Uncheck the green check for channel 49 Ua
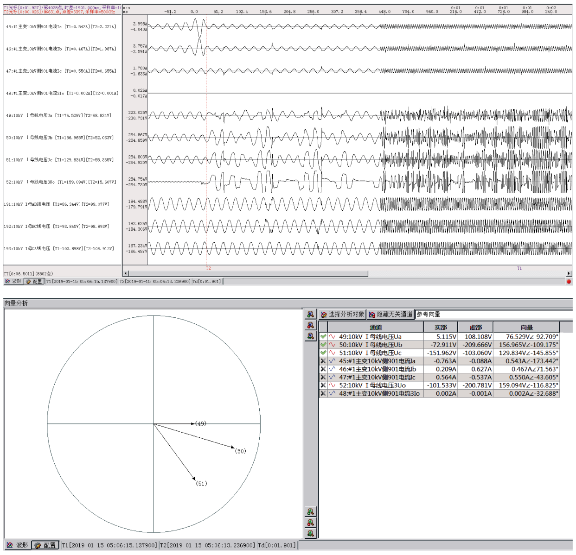The width and height of the screenshot is (576, 555). point(323,337)
